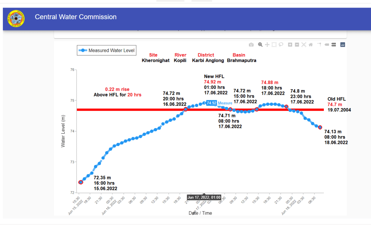Click the camera download plot icon
Viewport: 371px width, 227px height.
tap(251, 45)
